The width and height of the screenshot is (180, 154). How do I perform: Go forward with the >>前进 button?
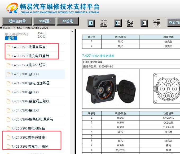[68, 21]
